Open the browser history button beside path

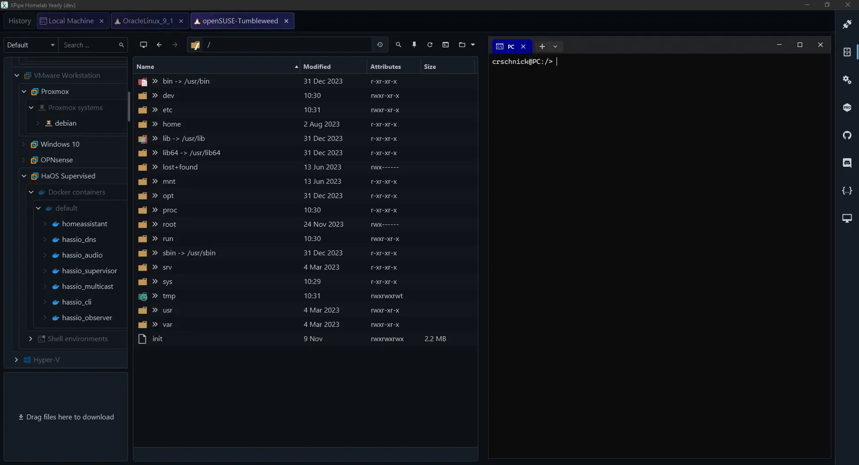380,45
